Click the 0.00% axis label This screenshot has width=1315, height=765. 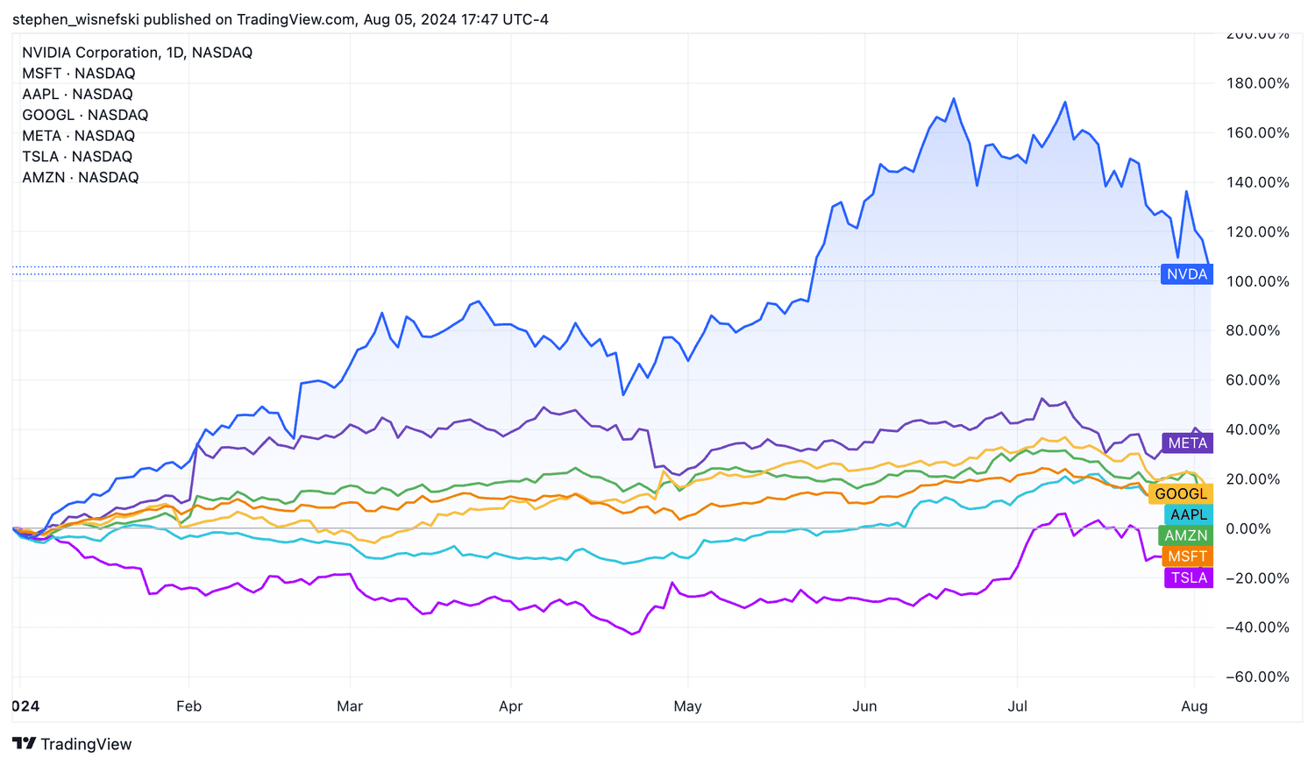(1249, 528)
